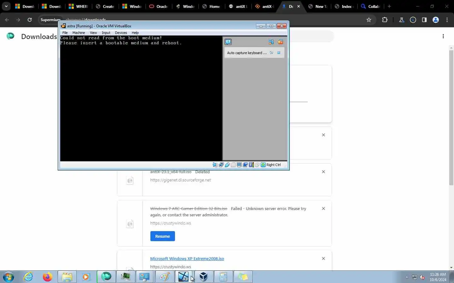
Task: Open Windows Explorer from the taskbar
Action: point(67,277)
